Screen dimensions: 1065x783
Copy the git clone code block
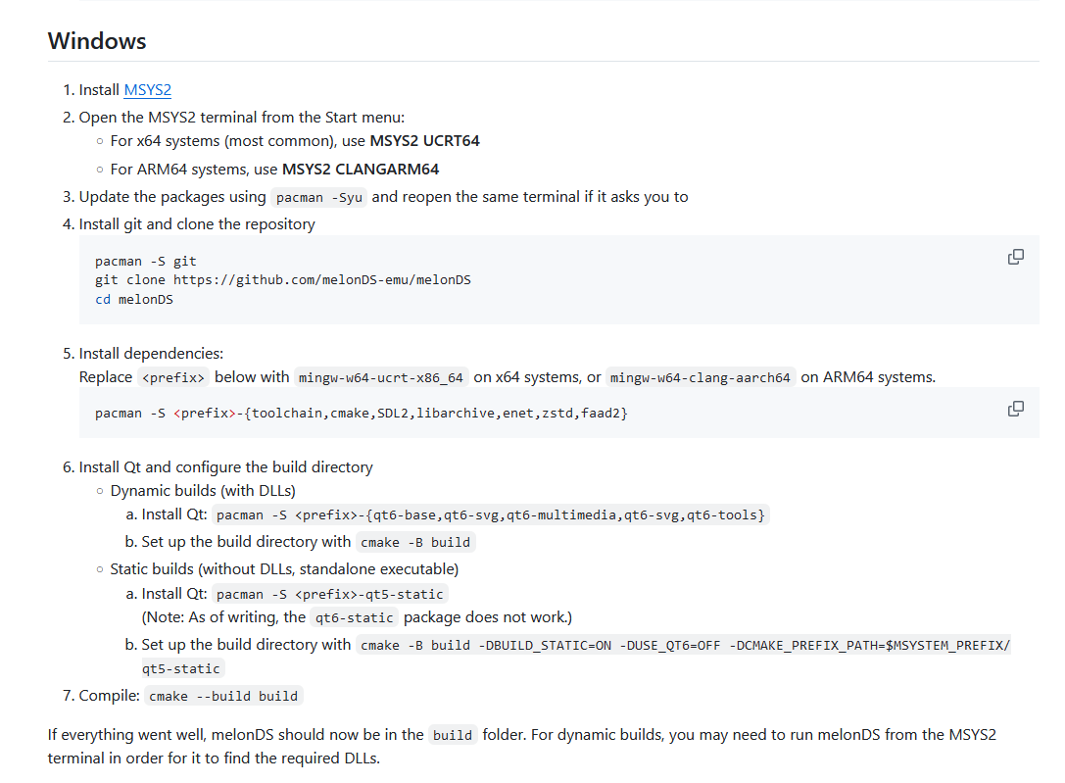pos(1016,257)
